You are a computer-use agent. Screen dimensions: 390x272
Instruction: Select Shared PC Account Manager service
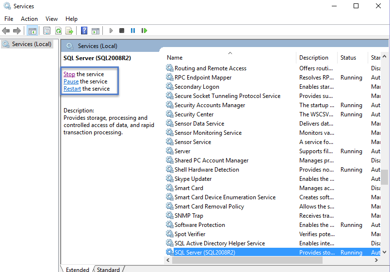click(273, 160)
